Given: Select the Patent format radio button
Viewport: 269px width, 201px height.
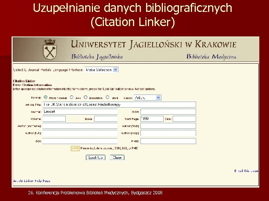Looking at the screenshot, I should click(x=107, y=97).
